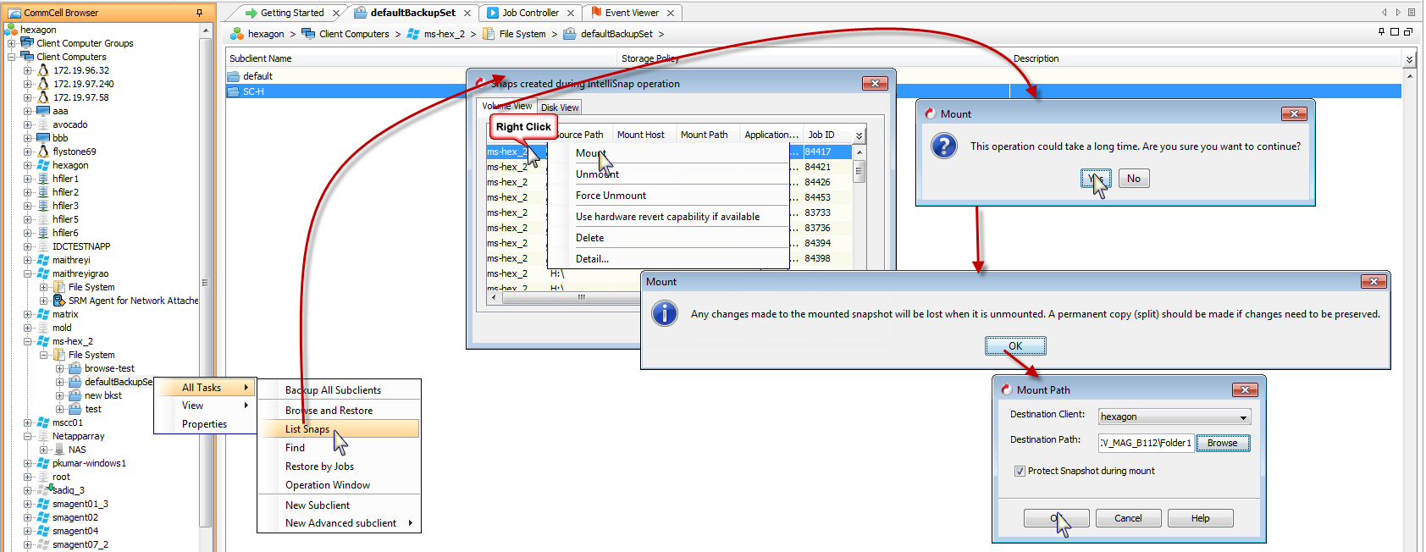Click the SC-H subclient folder icon
Image resolution: width=1426 pixels, height=552 pixels.
click(x=234, y=91)
